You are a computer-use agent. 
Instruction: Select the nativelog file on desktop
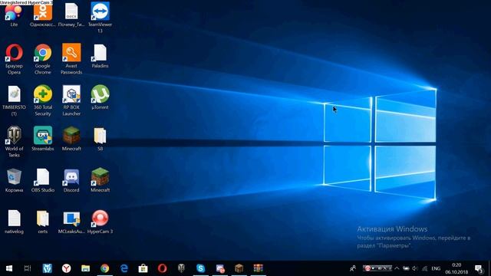click(14, 222)
